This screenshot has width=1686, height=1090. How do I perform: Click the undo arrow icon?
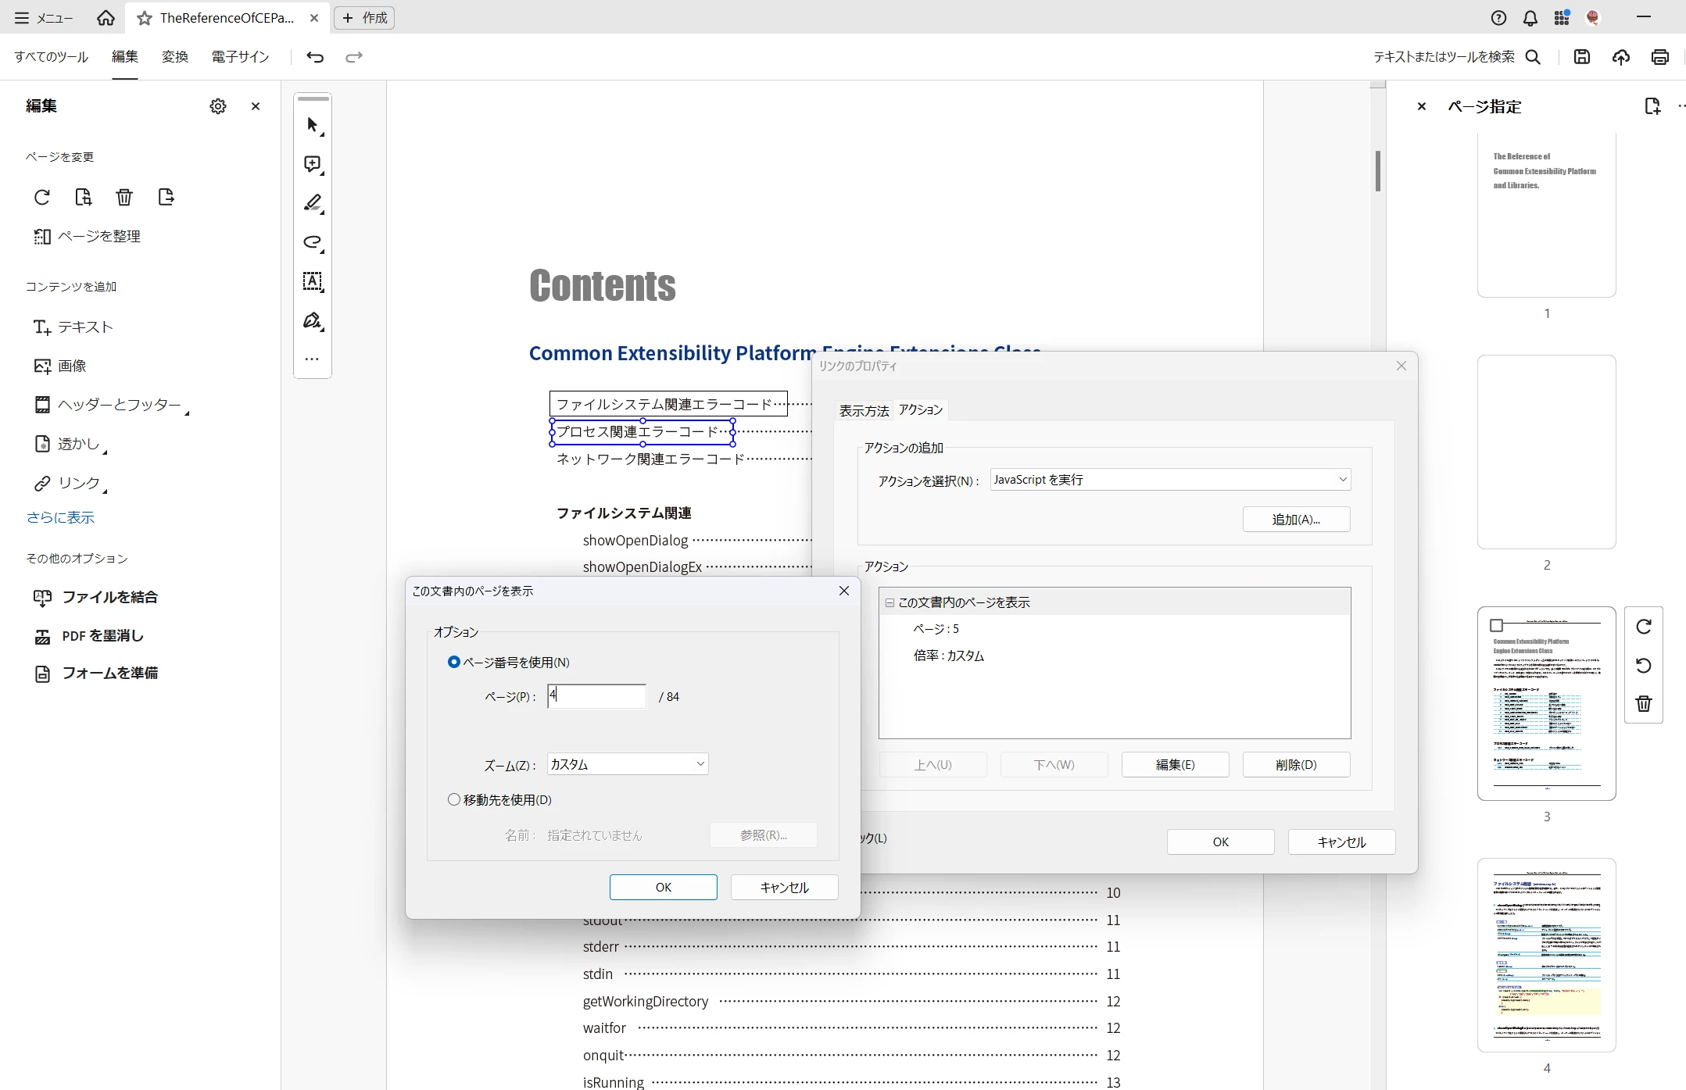(x=315, y=56)
